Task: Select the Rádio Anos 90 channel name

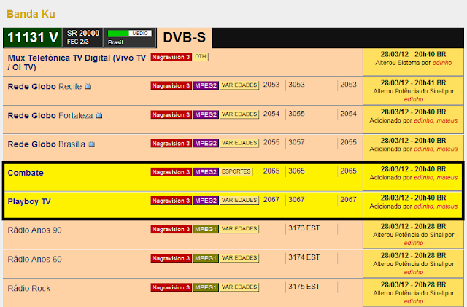Action: (x=34, y=230)
